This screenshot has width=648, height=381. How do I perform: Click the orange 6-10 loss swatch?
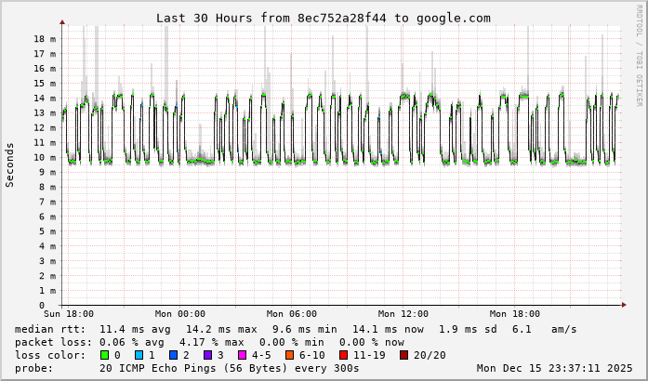[290, 355]
